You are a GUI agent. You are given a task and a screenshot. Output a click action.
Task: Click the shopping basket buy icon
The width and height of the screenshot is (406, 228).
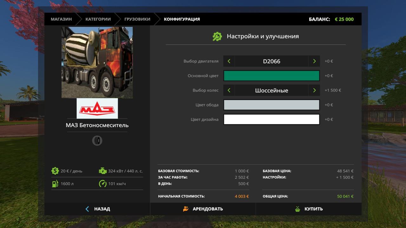[x=298, y=209]
